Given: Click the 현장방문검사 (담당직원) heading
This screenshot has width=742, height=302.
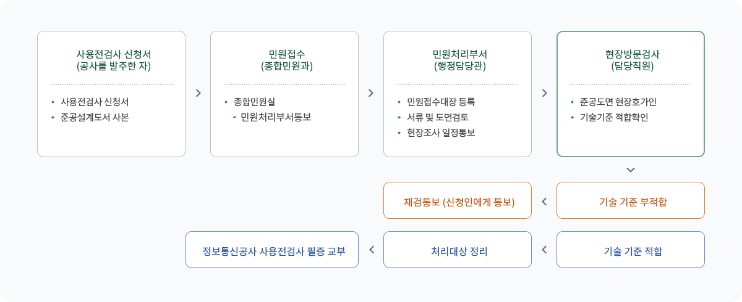Looking at the screenshot, I should click(x=631, y=60).
